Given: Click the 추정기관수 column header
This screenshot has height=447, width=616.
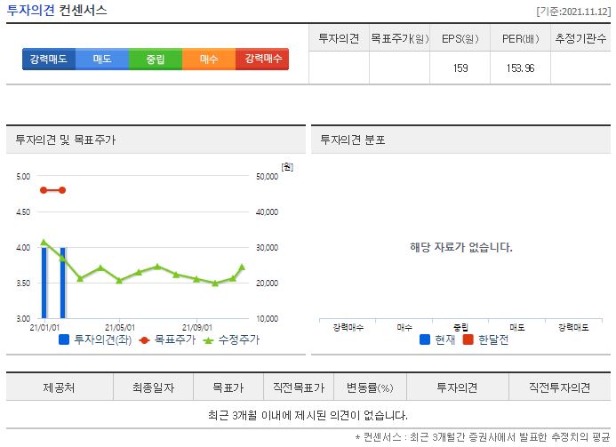Looking at the screenshot, I should (x=580, y=38).
